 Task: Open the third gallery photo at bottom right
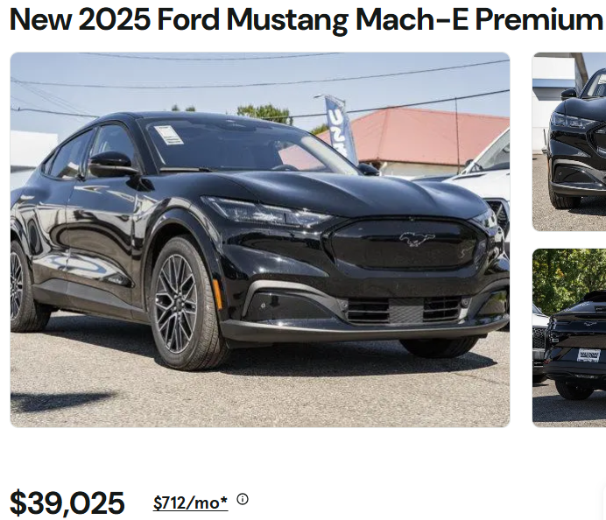tap(569, 337)
